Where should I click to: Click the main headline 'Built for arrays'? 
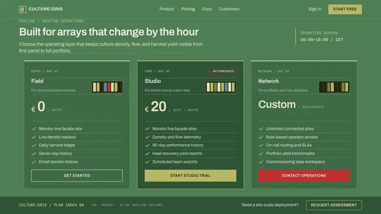point(109,32)
